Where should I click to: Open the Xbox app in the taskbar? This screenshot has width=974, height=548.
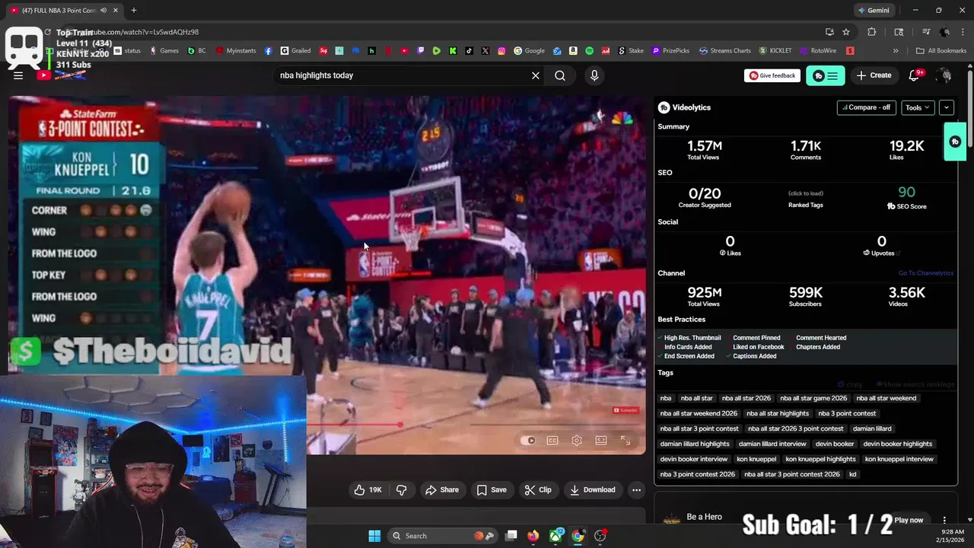tap(556, 536)
